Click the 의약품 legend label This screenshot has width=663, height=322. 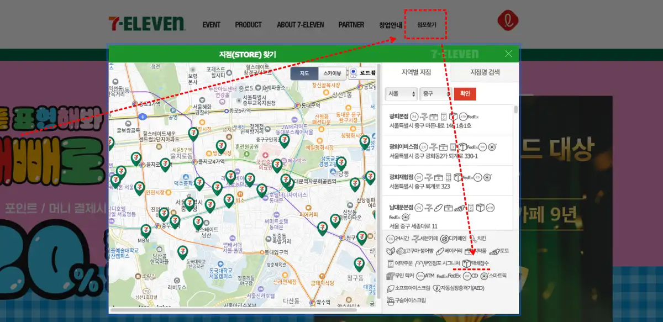pyautogui.click(x=480, y=251)
